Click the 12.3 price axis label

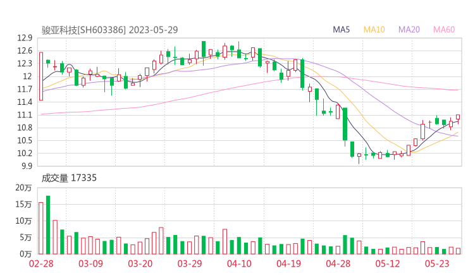25,64
